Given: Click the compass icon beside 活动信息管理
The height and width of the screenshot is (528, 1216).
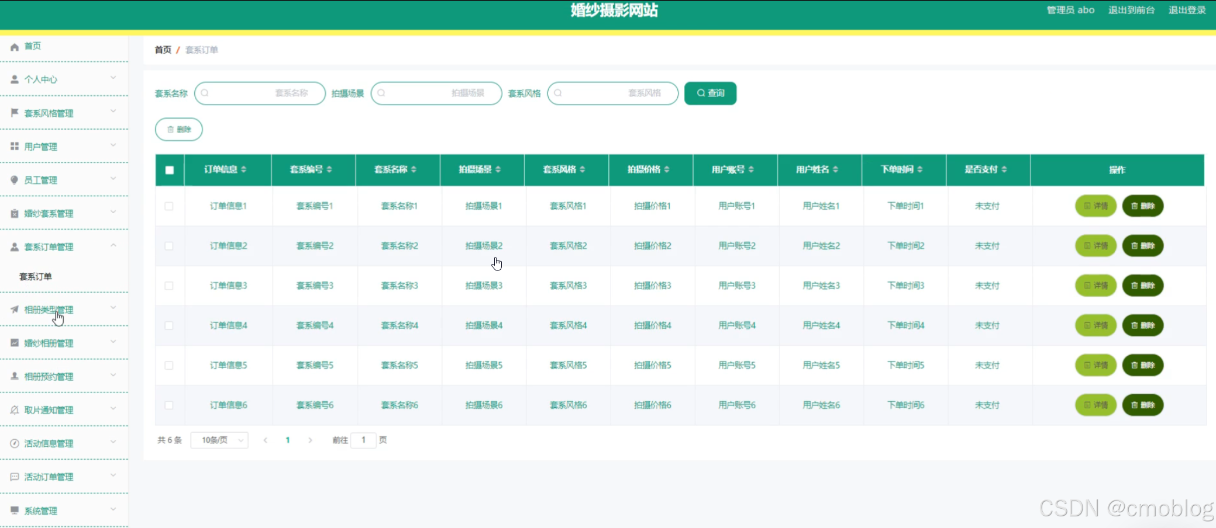Looking at the screenshot, I should pyautogui.click(x=15, y=443).
